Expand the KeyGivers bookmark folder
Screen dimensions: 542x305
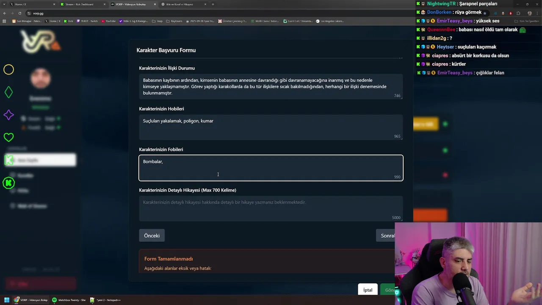click(174, 21)
